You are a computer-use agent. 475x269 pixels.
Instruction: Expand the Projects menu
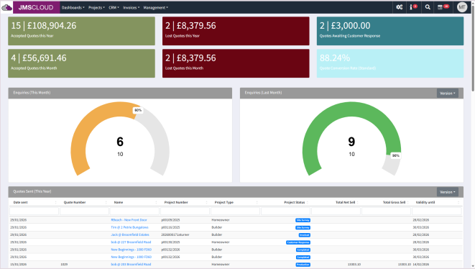coord(96,8)
